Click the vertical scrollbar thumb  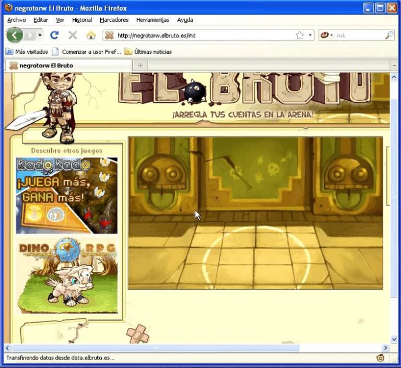tap(394, 198)
